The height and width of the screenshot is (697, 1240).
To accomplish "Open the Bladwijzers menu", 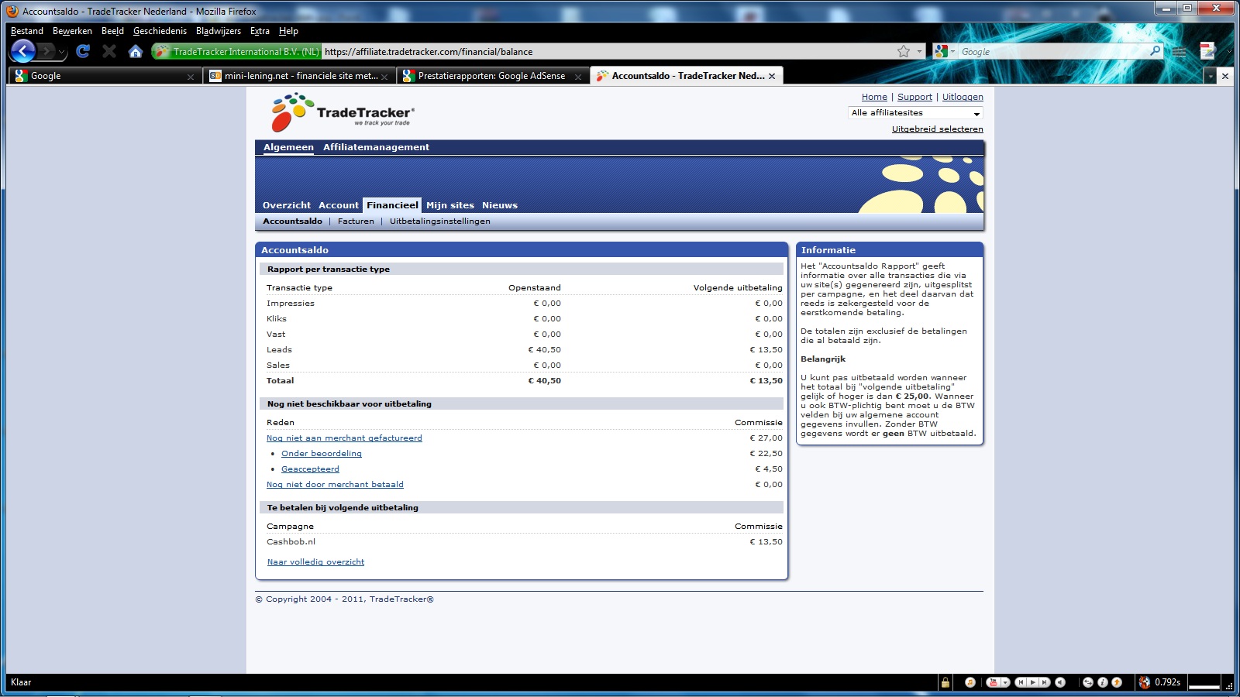I will pyautogui.click(x=219, y=31).
